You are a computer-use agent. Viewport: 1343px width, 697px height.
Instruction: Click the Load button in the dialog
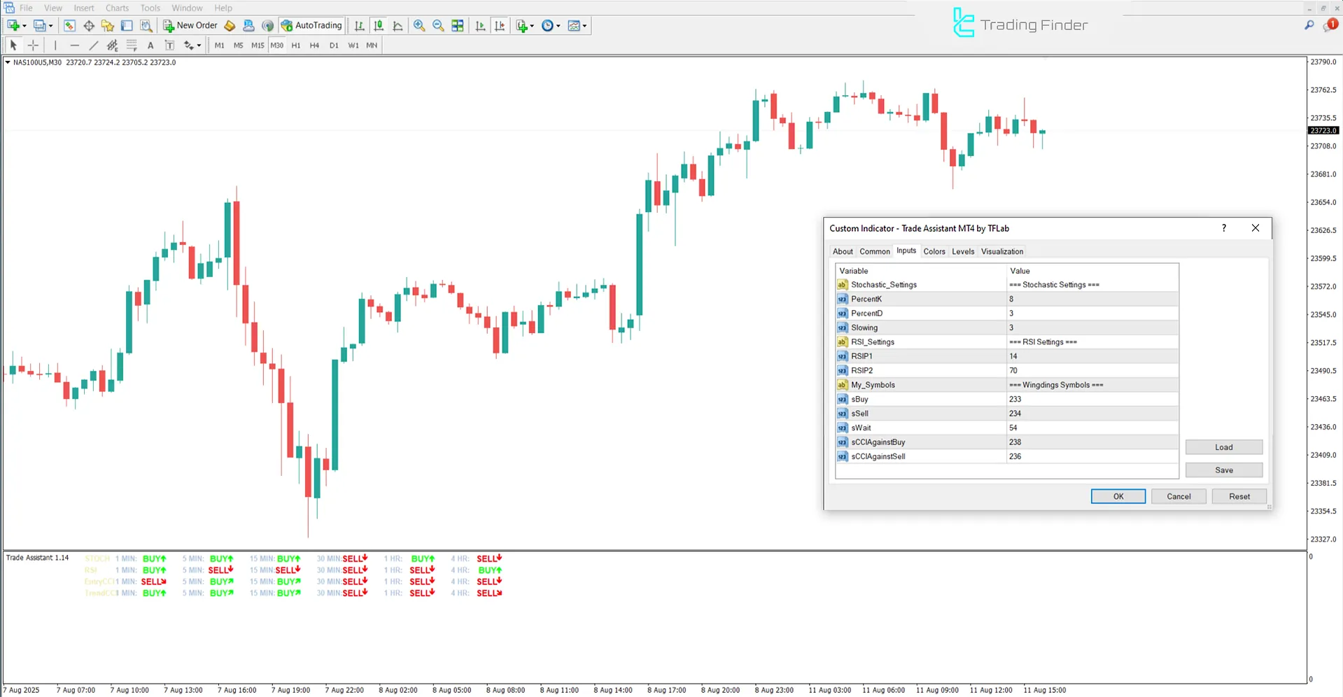pos(1223,446)
